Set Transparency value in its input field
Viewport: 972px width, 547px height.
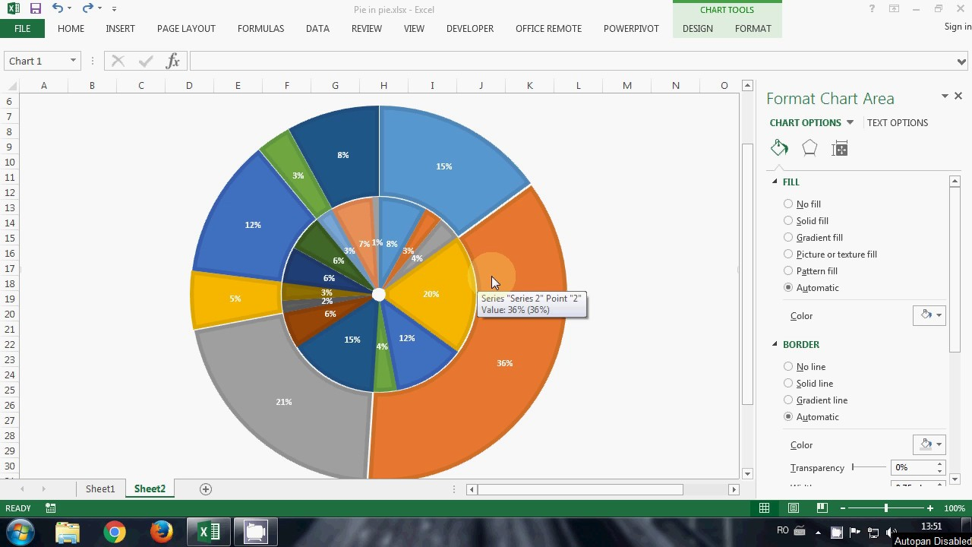point(908,467)
